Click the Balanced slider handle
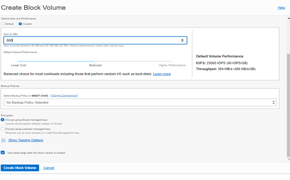This screenshot has width=290, height=180. [x=95, y=61]
